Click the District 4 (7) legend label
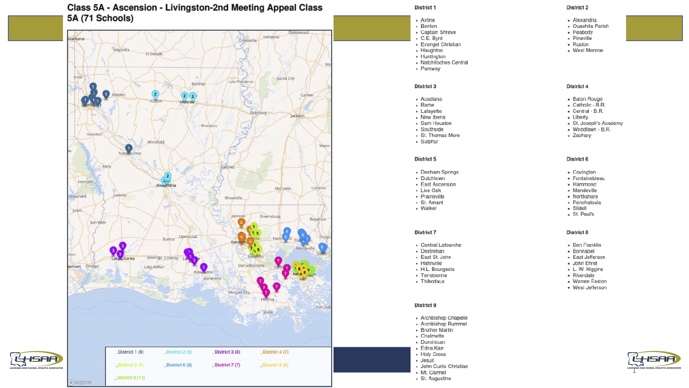Screen dimensions: 689x388 point(275,352)
